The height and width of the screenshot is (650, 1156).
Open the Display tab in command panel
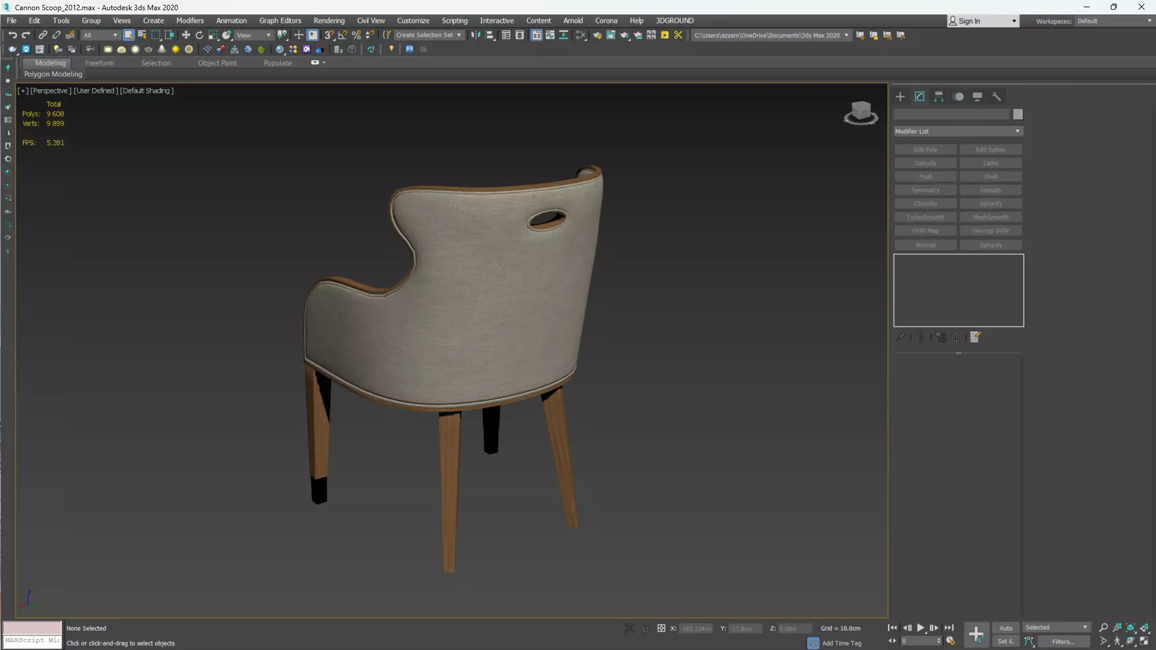click(x=978, y=96)
